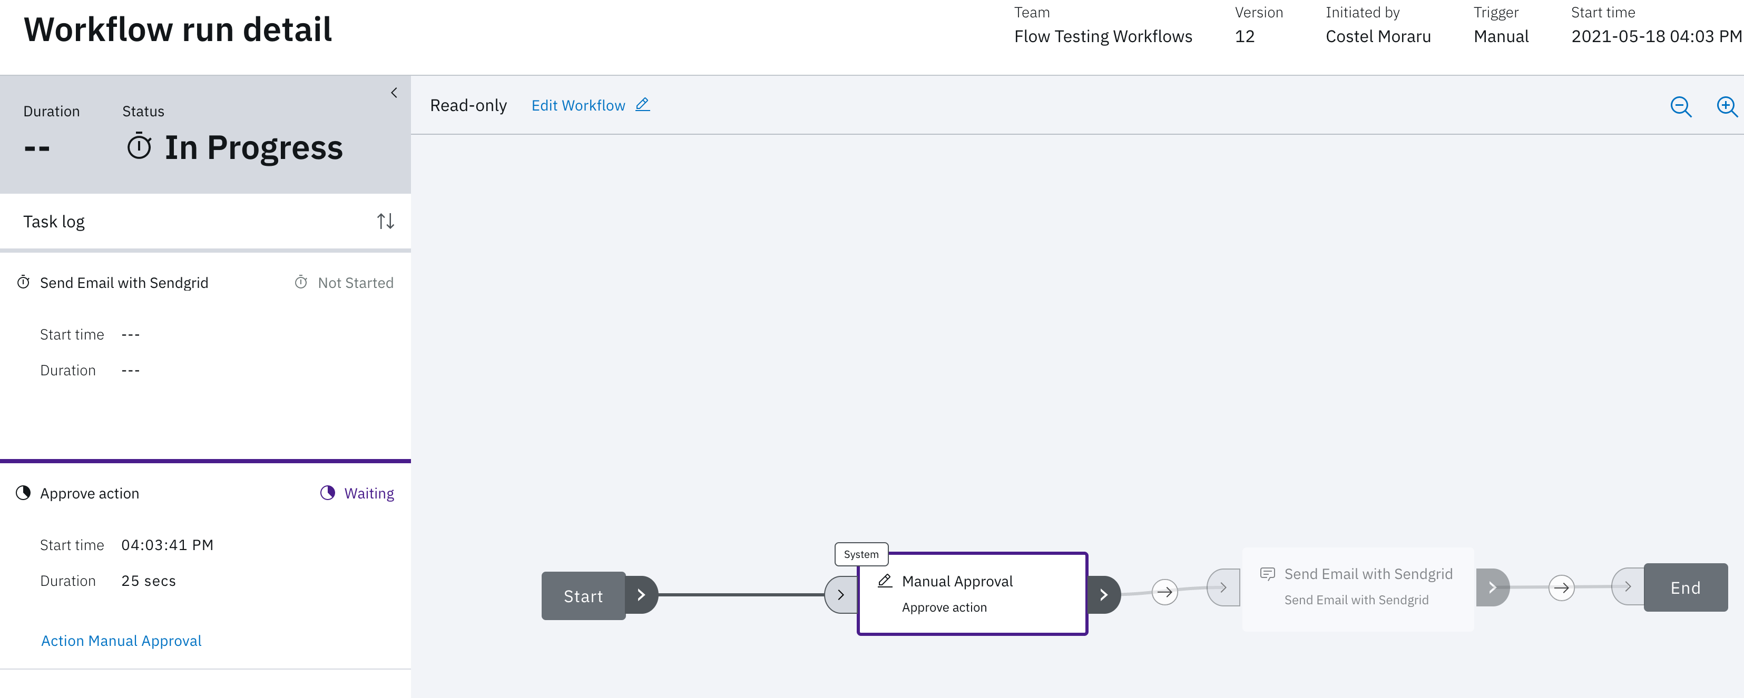The height and width of the screenshot is (698, 1744).
Task: Click Manual Approval node output chevron
Action: point(1103,595)
